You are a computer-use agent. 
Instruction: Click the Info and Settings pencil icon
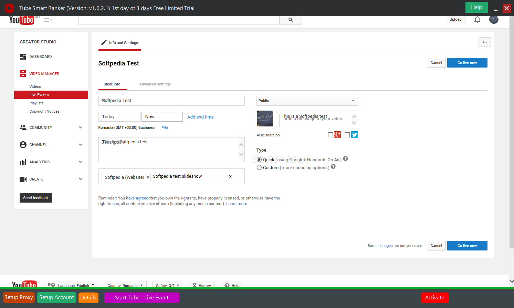pos(104,43)
